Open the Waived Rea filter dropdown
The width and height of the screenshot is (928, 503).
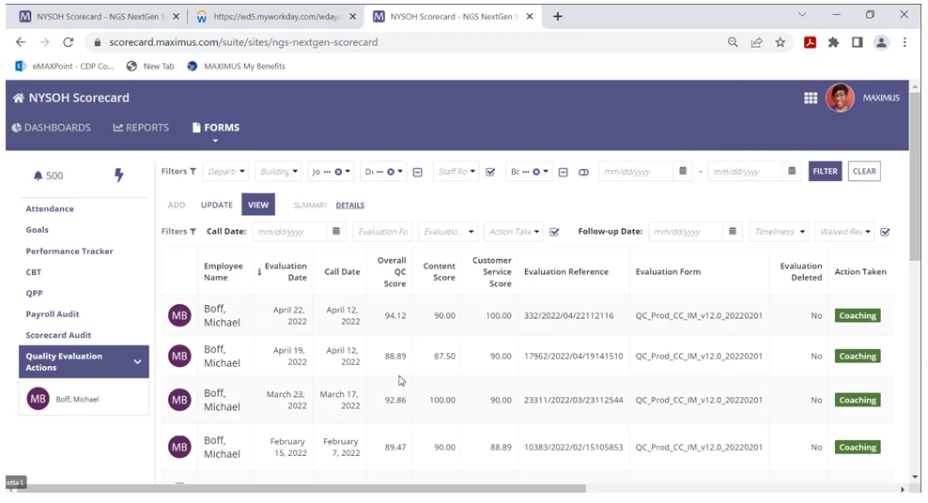point(844,232)
